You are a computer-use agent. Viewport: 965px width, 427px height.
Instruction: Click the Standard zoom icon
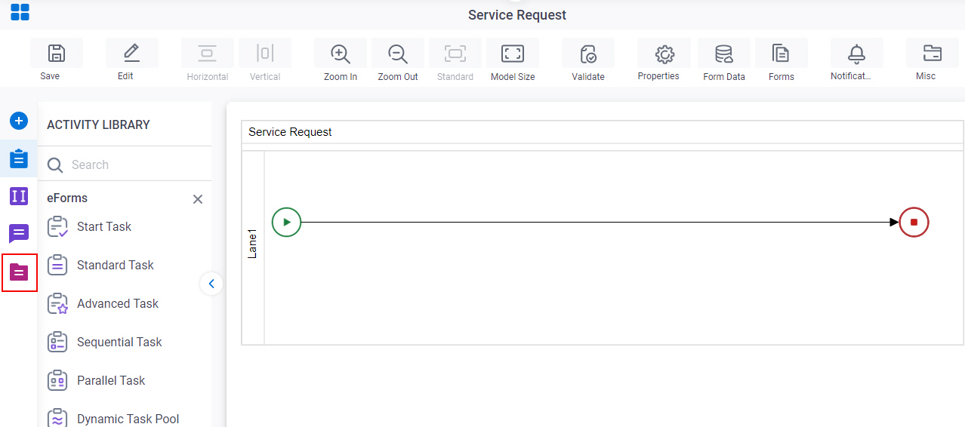click(455, 53)
